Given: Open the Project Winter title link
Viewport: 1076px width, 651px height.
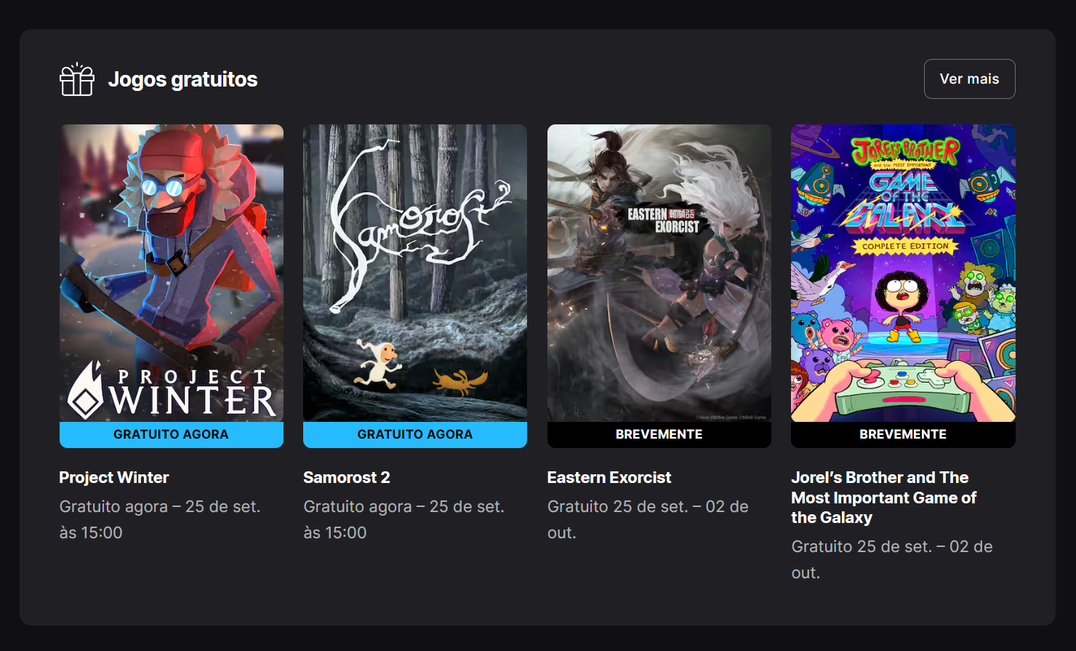Looking at the screenshot, I should pos(114,477).
